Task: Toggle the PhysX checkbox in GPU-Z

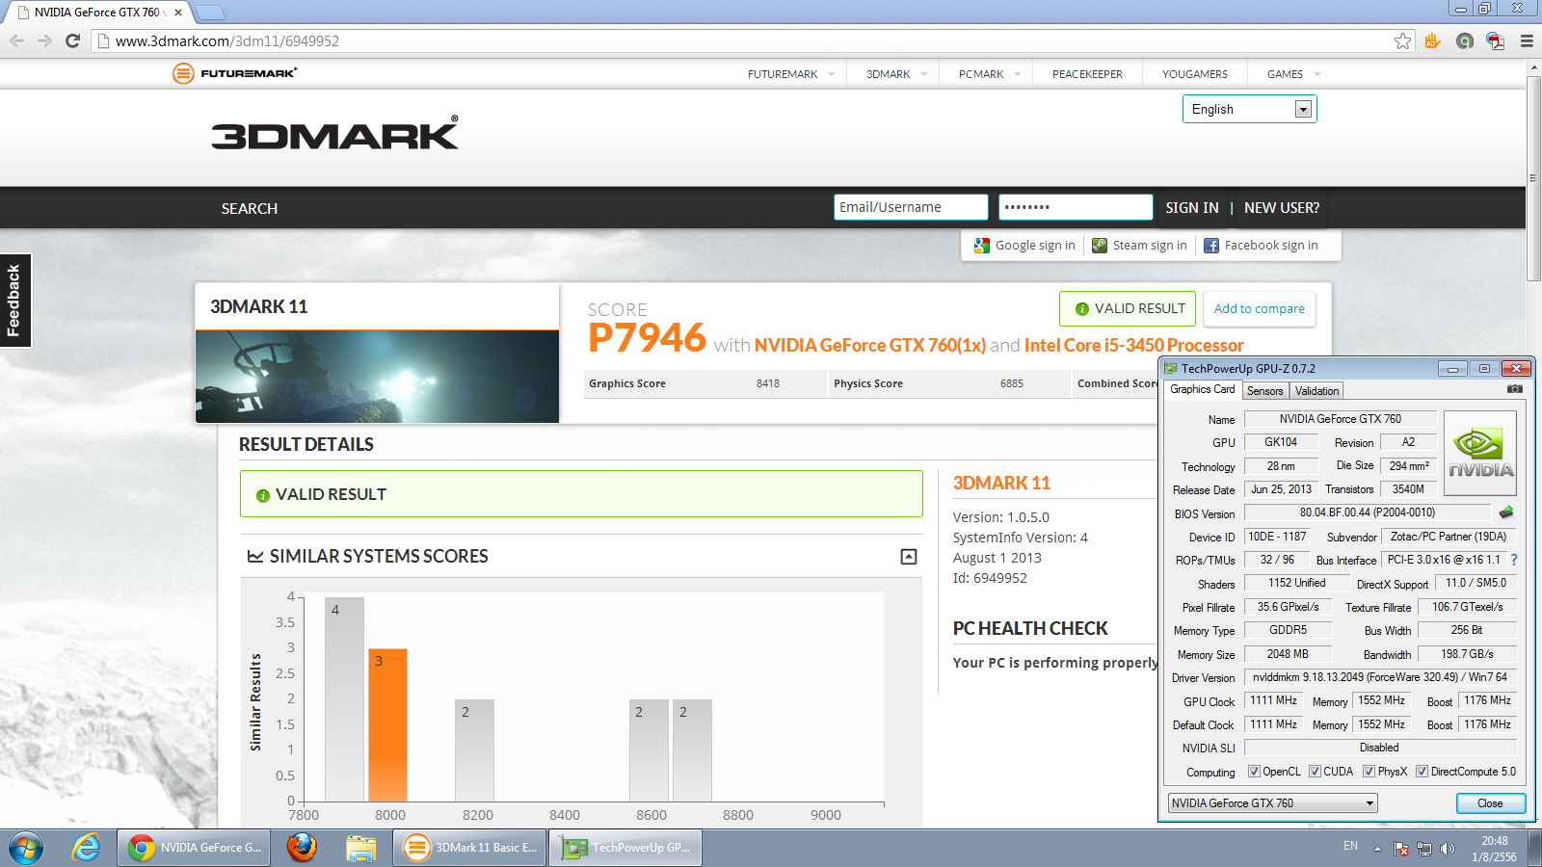Action: click(1369, 772)
